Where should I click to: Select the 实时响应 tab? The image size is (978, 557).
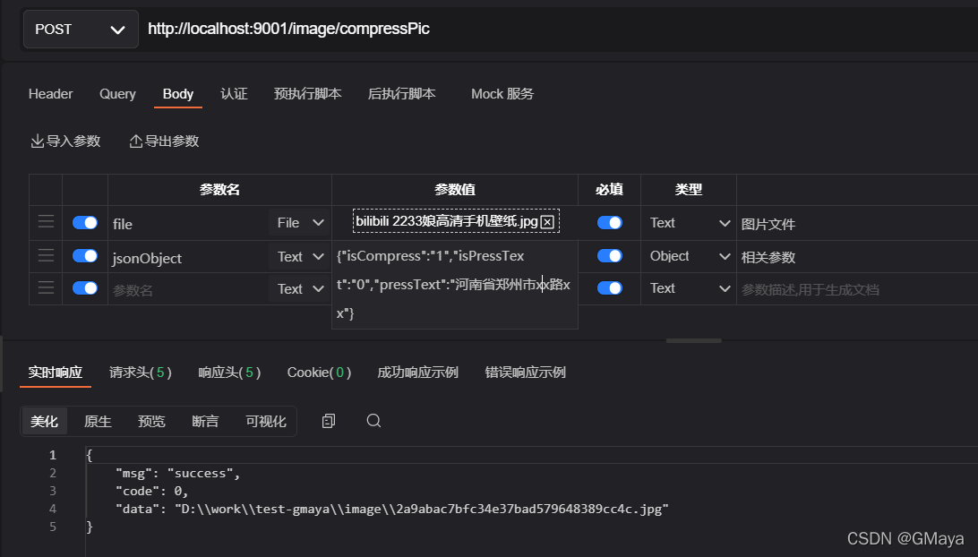tap(56, 373)
